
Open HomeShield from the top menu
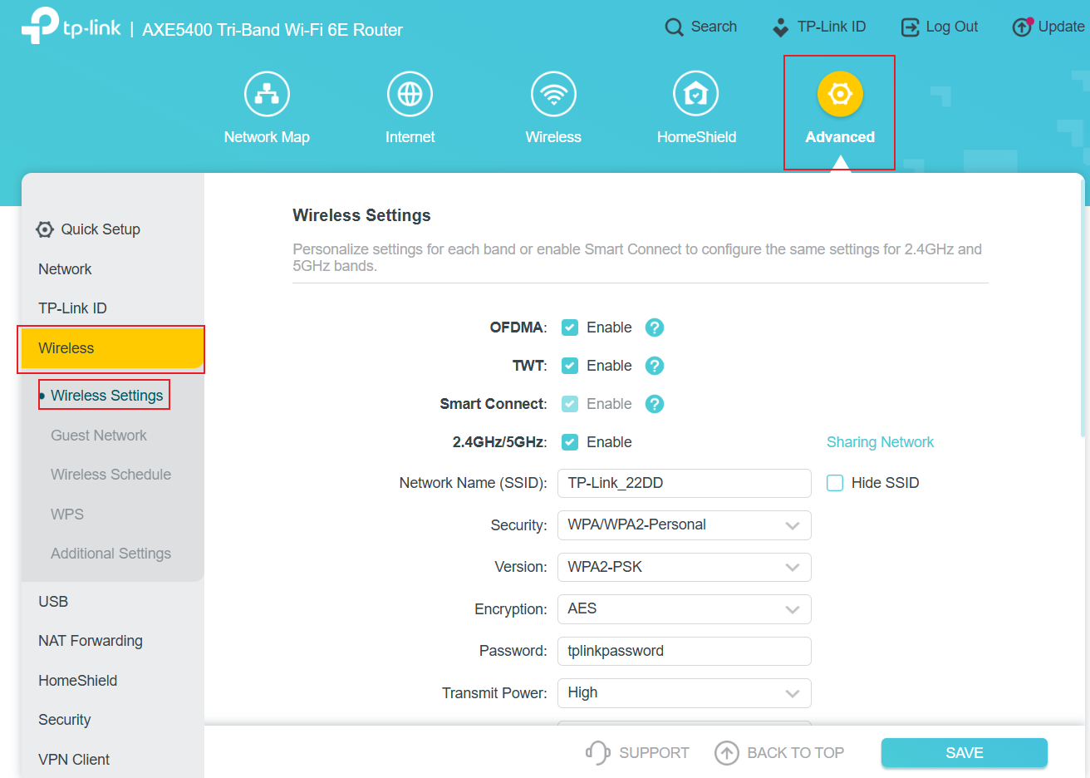coord(696,93)
